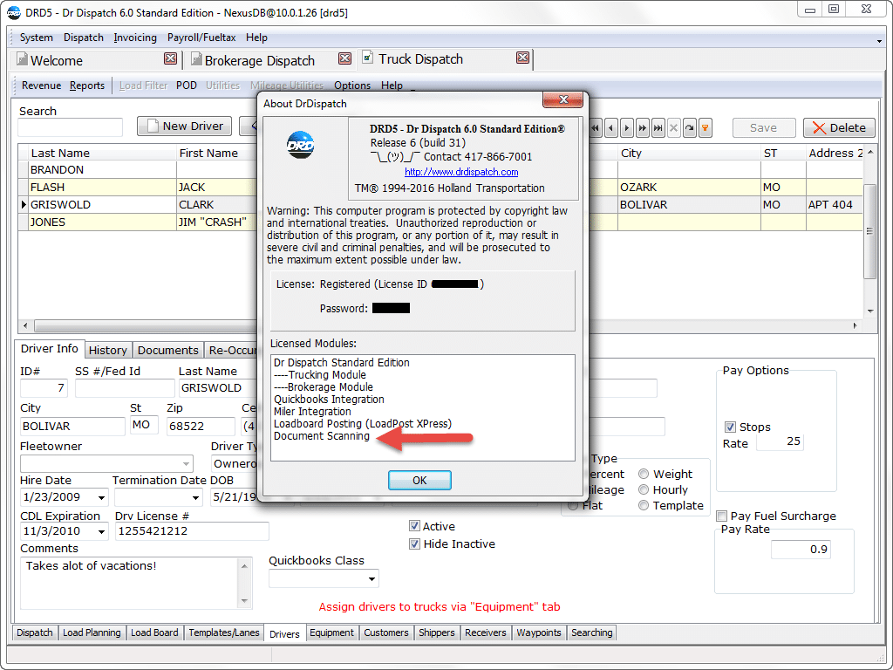The width and height of the screenshot is (893, 670).
Task: Advance to the next record arrow
Action: point(626,126)
